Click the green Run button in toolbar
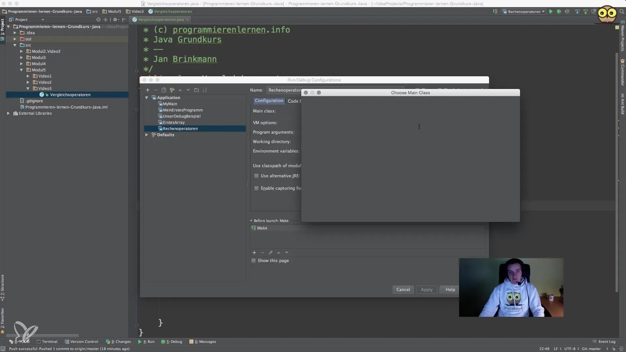This screenshot has height=352, width=626. coord(551,11)
